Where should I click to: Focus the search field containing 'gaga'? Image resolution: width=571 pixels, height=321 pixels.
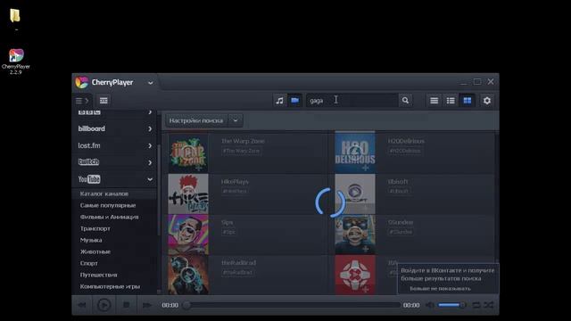[352, 101]
